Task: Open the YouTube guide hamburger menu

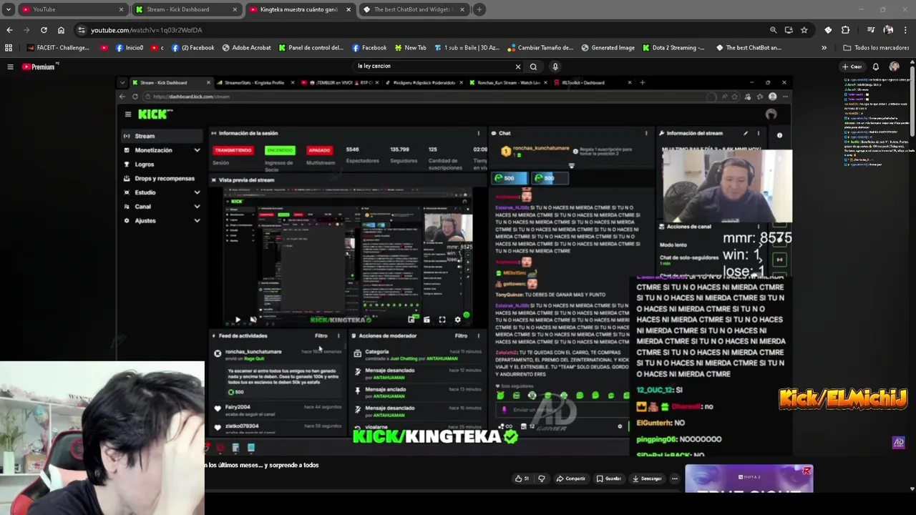Action: coord(10,67)
